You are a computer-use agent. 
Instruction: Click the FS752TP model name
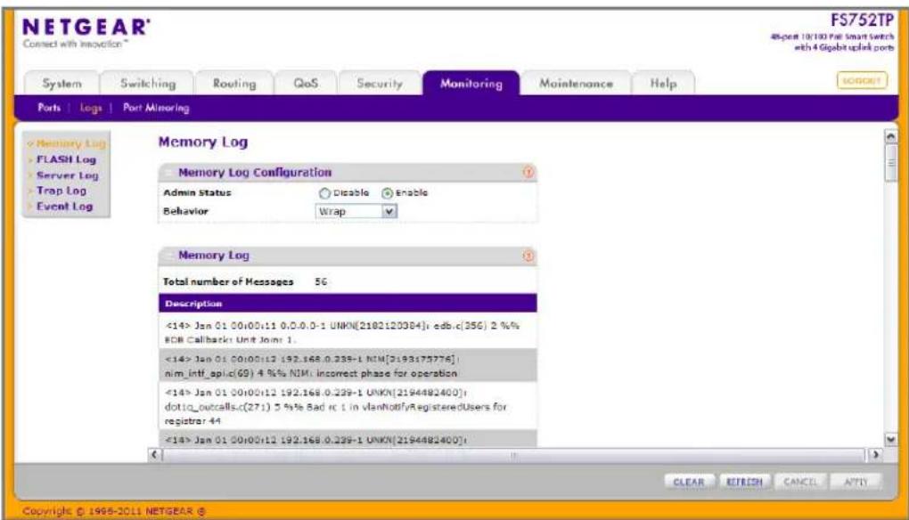tap(862, 20)
